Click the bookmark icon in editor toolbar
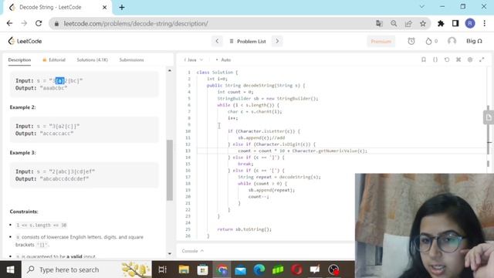 (x=424, y=59)
